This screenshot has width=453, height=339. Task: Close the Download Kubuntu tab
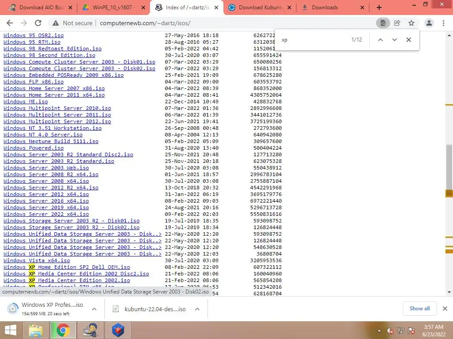(x=289, y=8)
